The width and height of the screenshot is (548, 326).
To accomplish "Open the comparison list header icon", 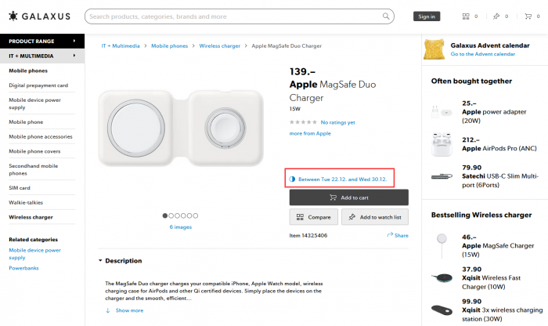I will click(465, 16).
